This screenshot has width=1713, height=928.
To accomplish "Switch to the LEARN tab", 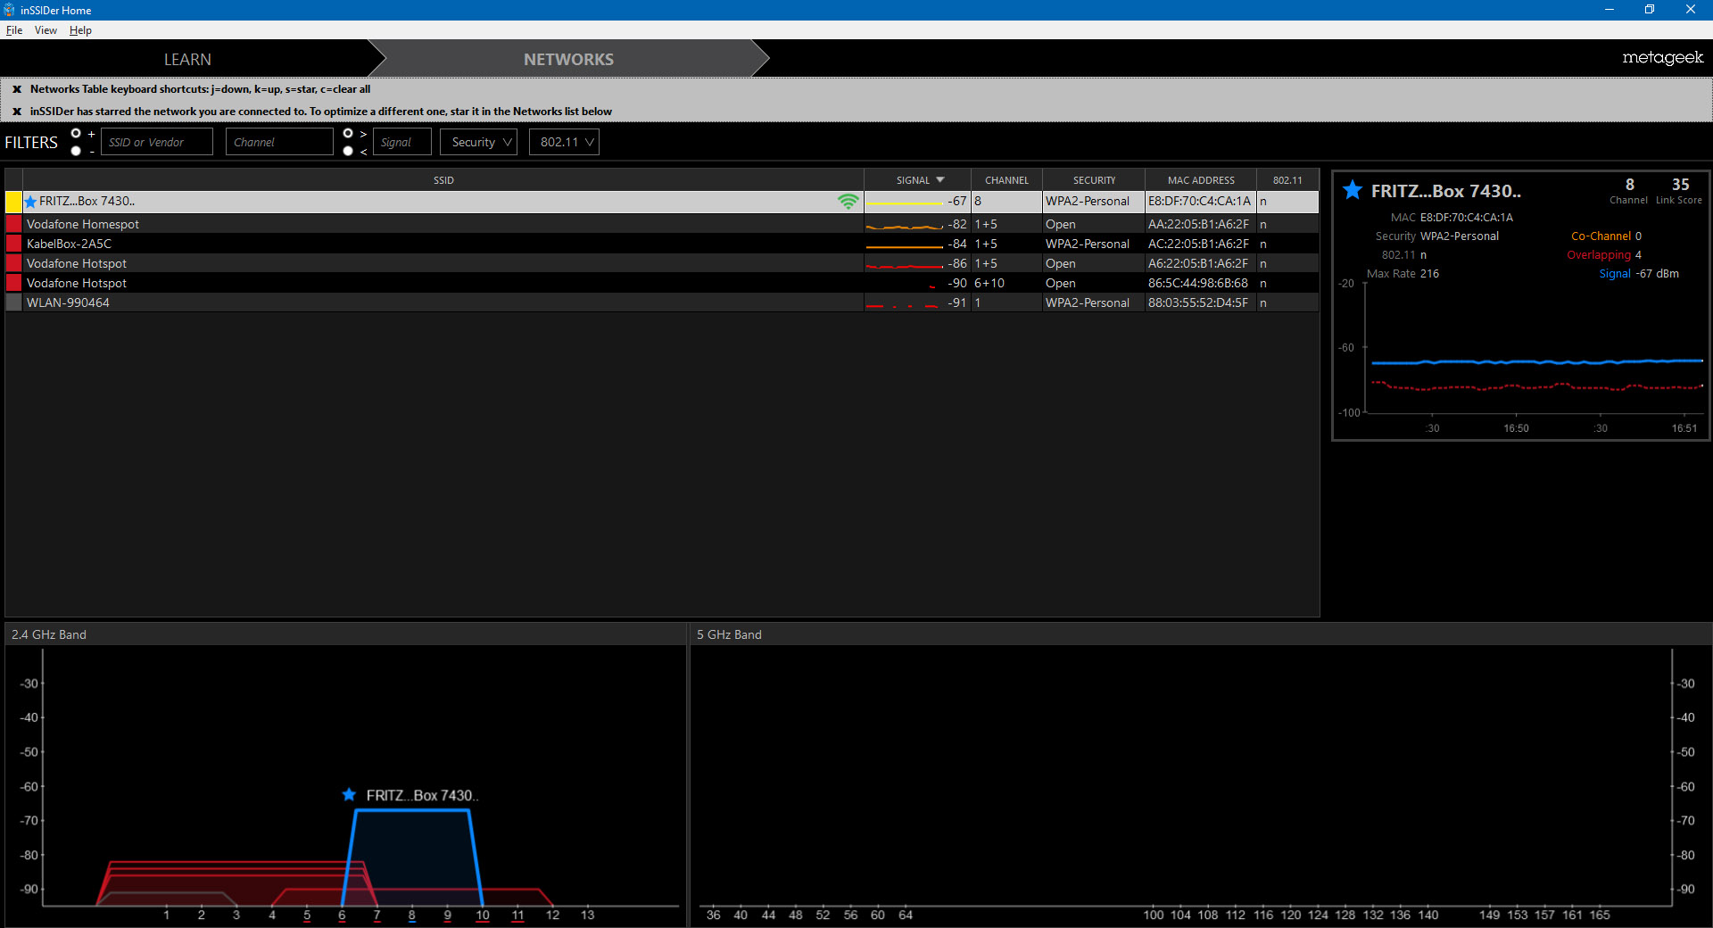I will coord(187,59).
